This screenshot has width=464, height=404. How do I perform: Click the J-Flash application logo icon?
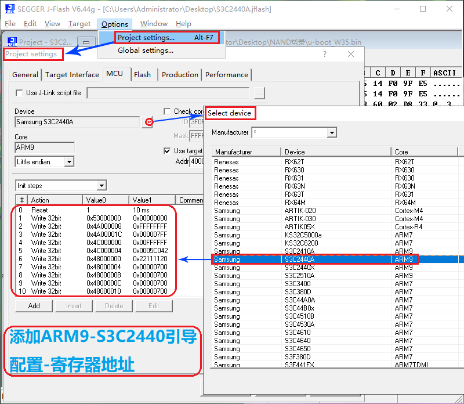(x=9, y=9)
